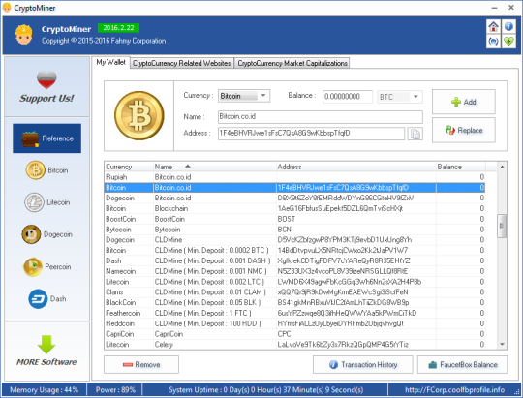Sort by the Address column header

click(356, 167)
